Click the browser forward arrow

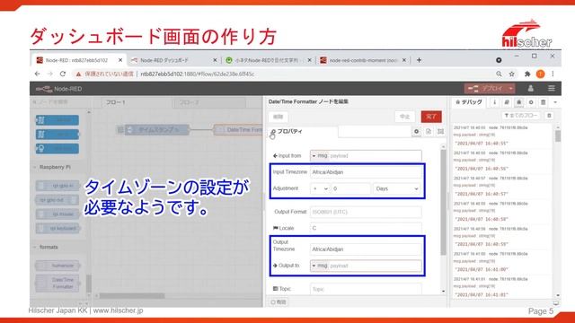click(x=50, y=74)
